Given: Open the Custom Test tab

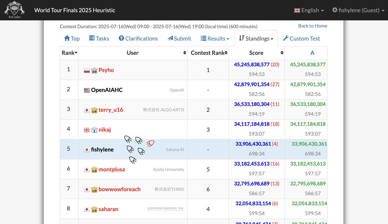Looking at the screenshot, I should [x=301, y=38].
